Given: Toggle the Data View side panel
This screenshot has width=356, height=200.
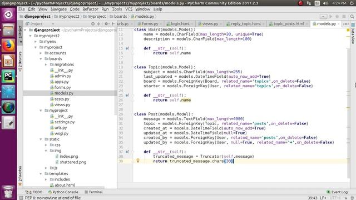Looking at the screenshot, I should tap(353, 33).
